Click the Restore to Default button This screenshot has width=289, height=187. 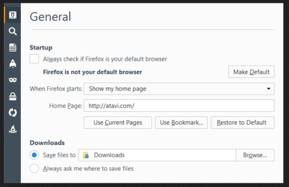[242, 123]
